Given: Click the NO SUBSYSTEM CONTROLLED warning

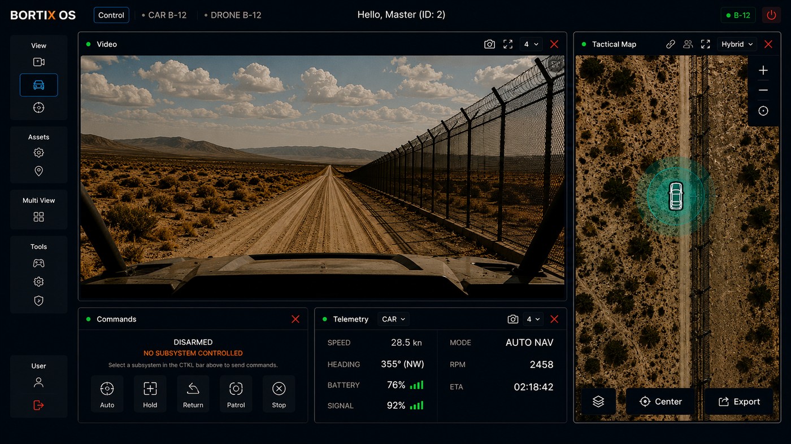Looking at the screenshot, I should [x=193, y=353].
